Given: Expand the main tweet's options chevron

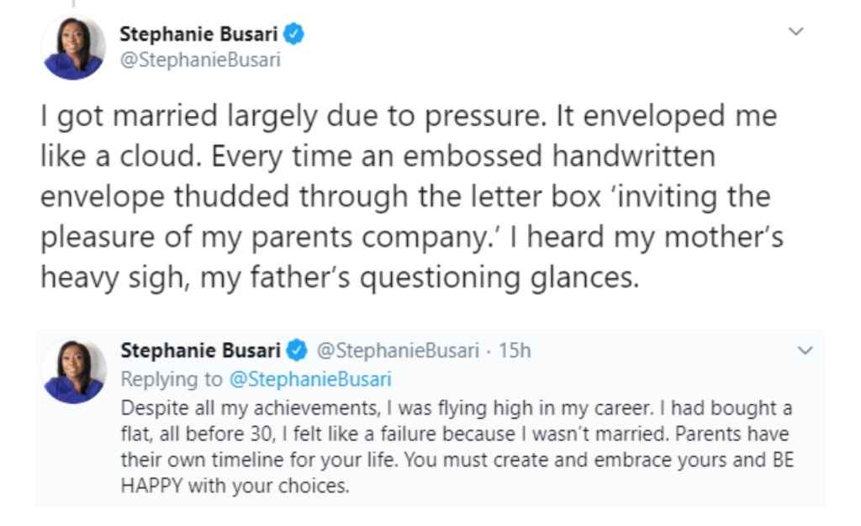Looking at the screenshot, I should 795,32.
